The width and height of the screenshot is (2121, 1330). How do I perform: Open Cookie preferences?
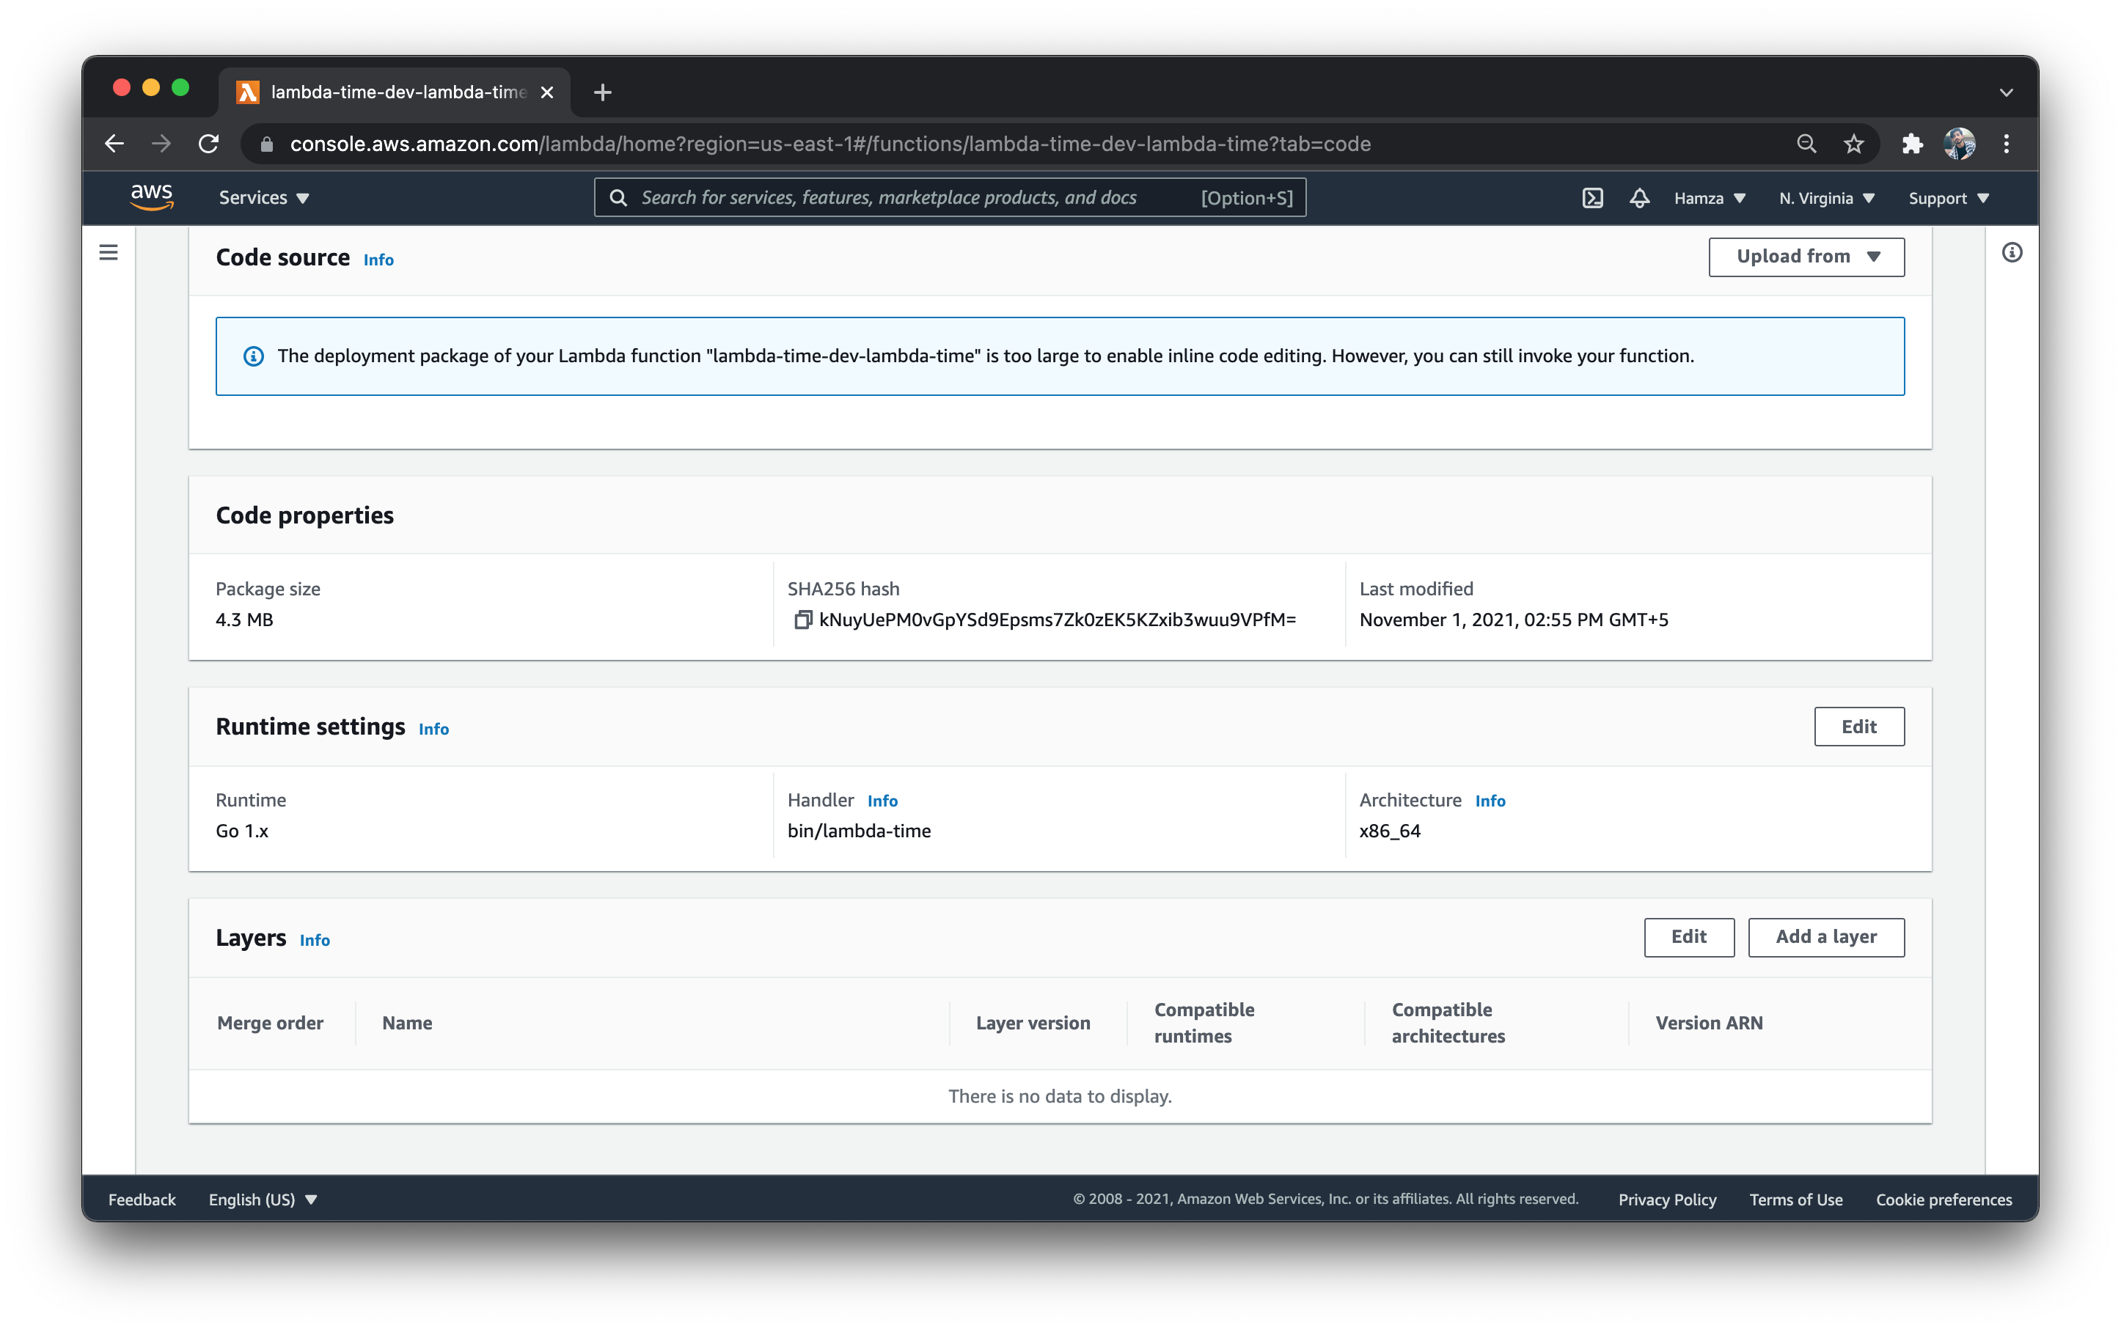tap(1944, 1199)
